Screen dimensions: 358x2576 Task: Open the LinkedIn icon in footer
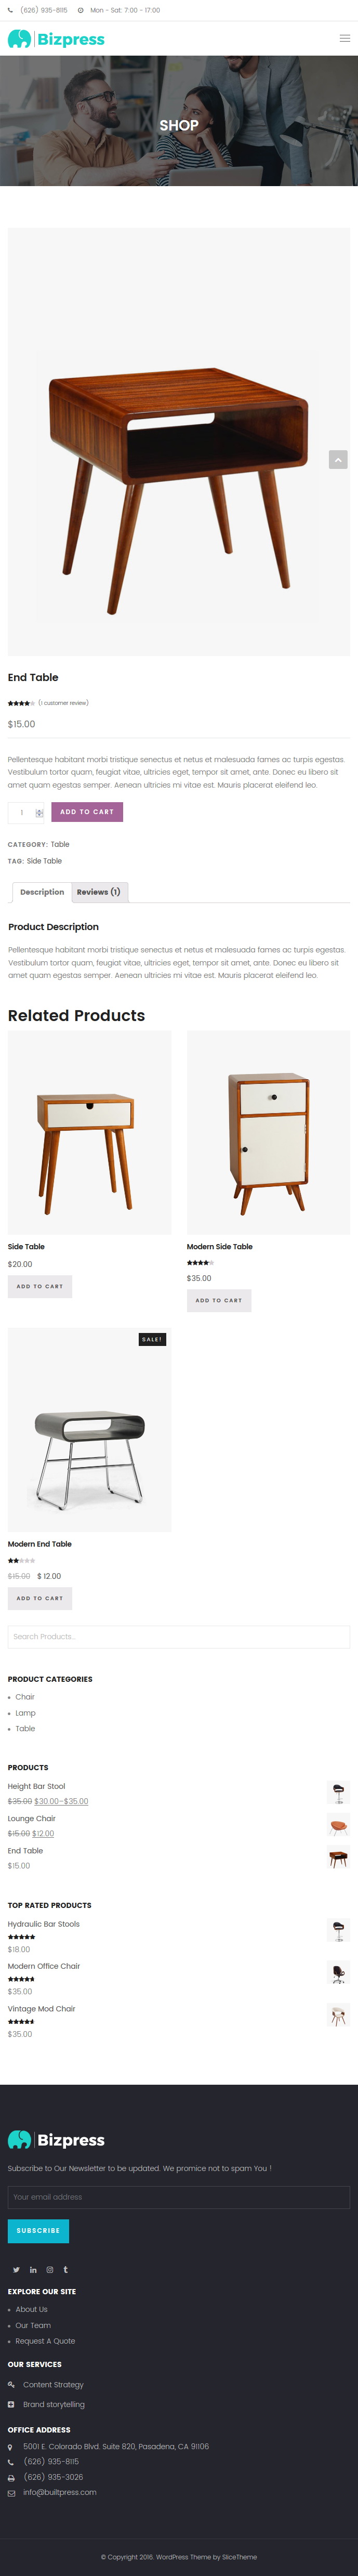click(x=33, y=2269)
